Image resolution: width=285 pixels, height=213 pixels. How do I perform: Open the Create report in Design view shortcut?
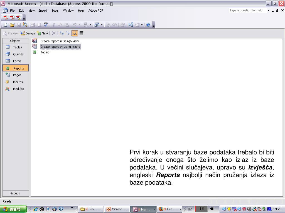pos(60,41)
